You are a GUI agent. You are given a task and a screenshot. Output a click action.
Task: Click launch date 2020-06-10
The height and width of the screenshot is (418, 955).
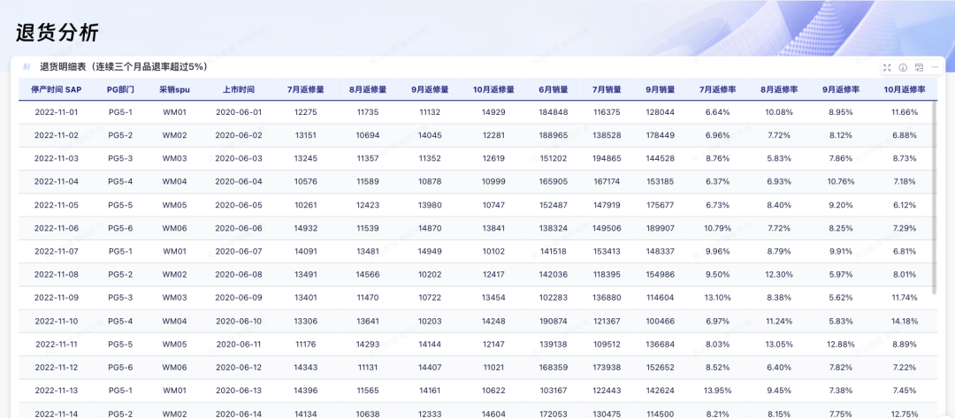(239, 321)
